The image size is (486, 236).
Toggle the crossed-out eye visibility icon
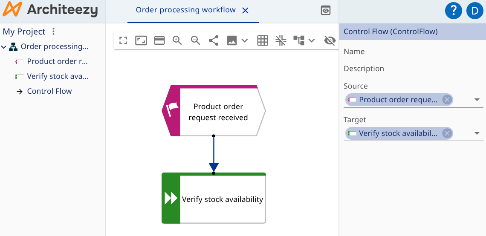[x=330, y=40]
